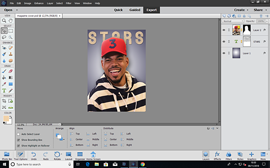Select Layer 2 mask thumbnail

[x=247, y=30]
